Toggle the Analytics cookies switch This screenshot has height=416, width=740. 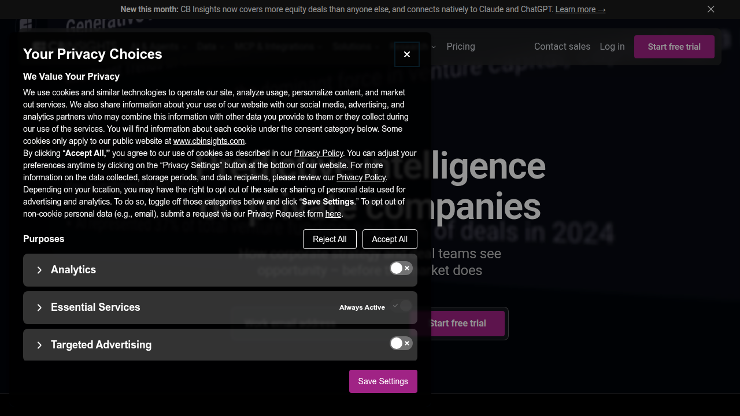pos(401,268)
